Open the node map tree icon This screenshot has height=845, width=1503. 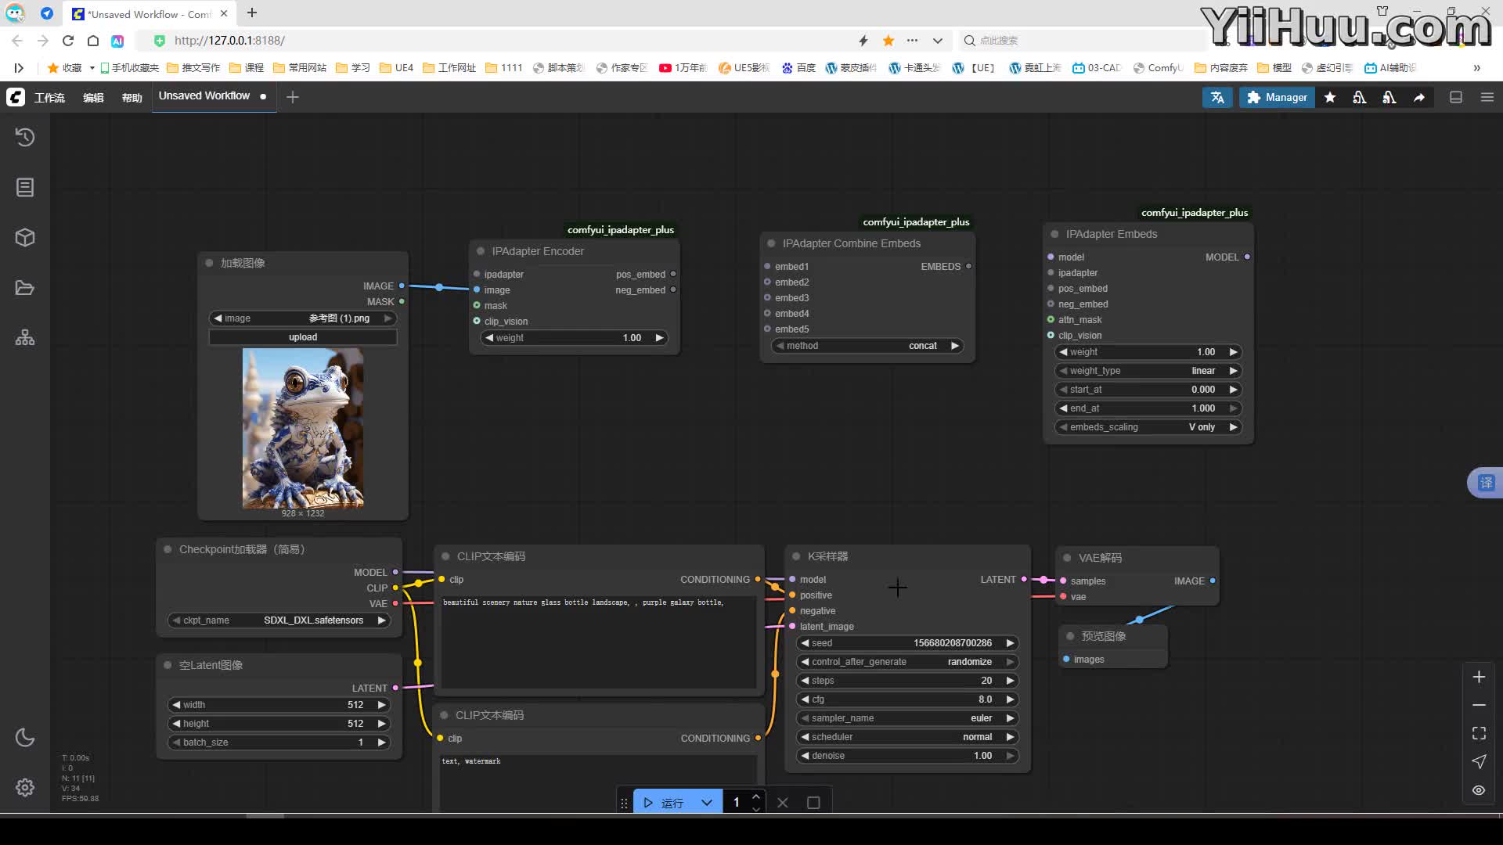tap(25, 338)
